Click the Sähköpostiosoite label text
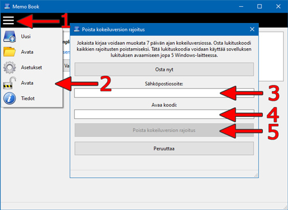Screen dimensions: 288x210 point(164,84)
